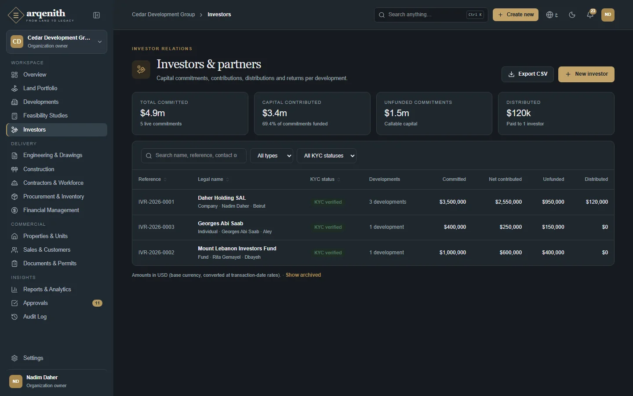Click the New investor button
The width and height of the screenshot is (633, 396).
coord(586,74)
